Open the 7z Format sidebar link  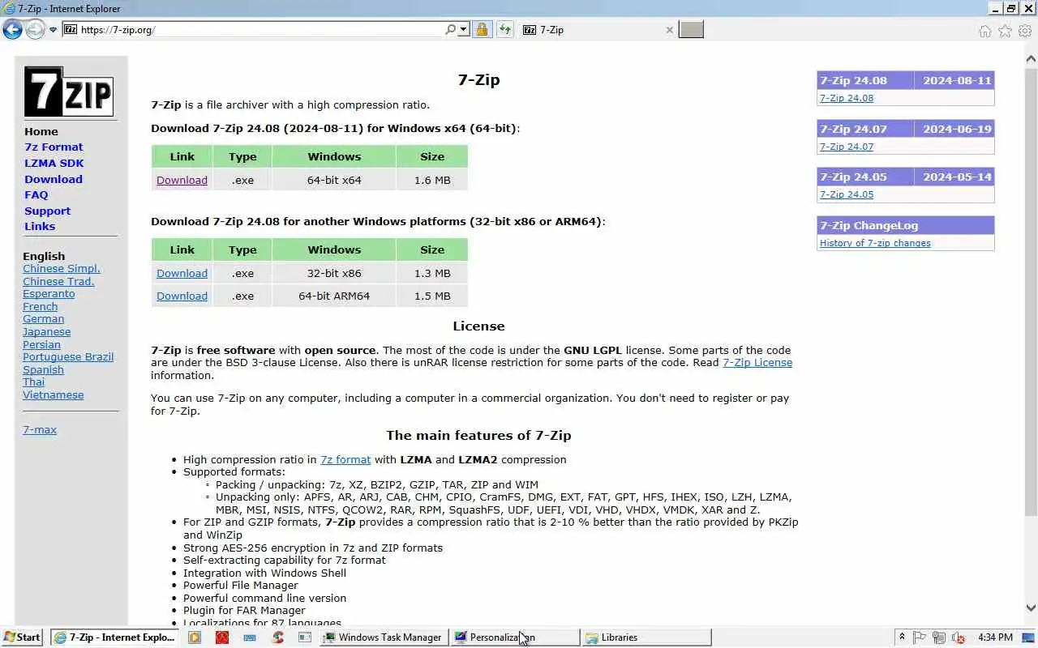54,147
